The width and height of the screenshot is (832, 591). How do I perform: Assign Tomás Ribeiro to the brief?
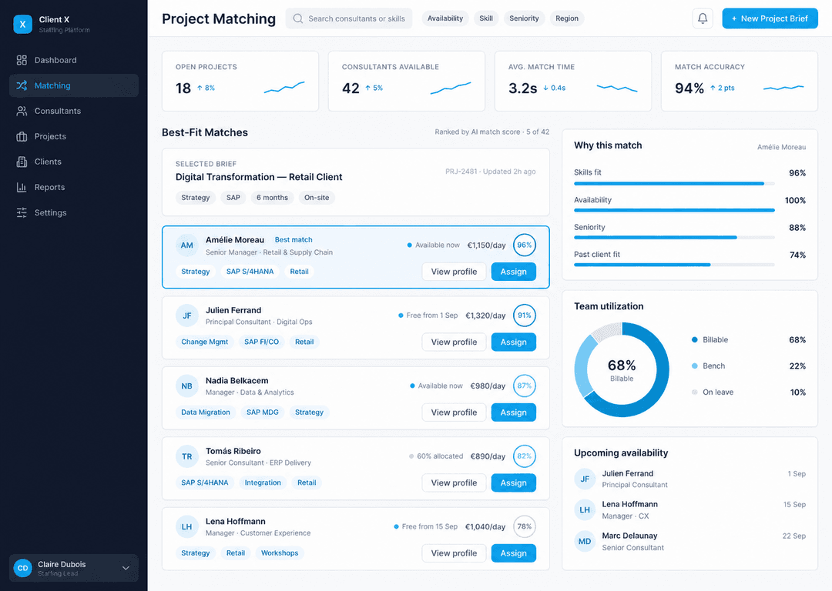(514, 482)
